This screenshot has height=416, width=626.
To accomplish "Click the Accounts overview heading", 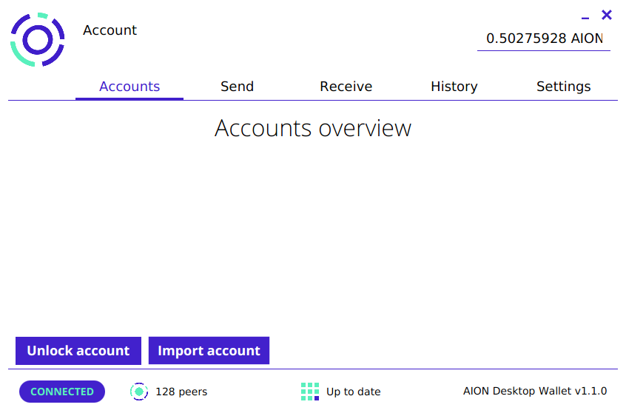I will pyautogui.click(x=312, y=128).
